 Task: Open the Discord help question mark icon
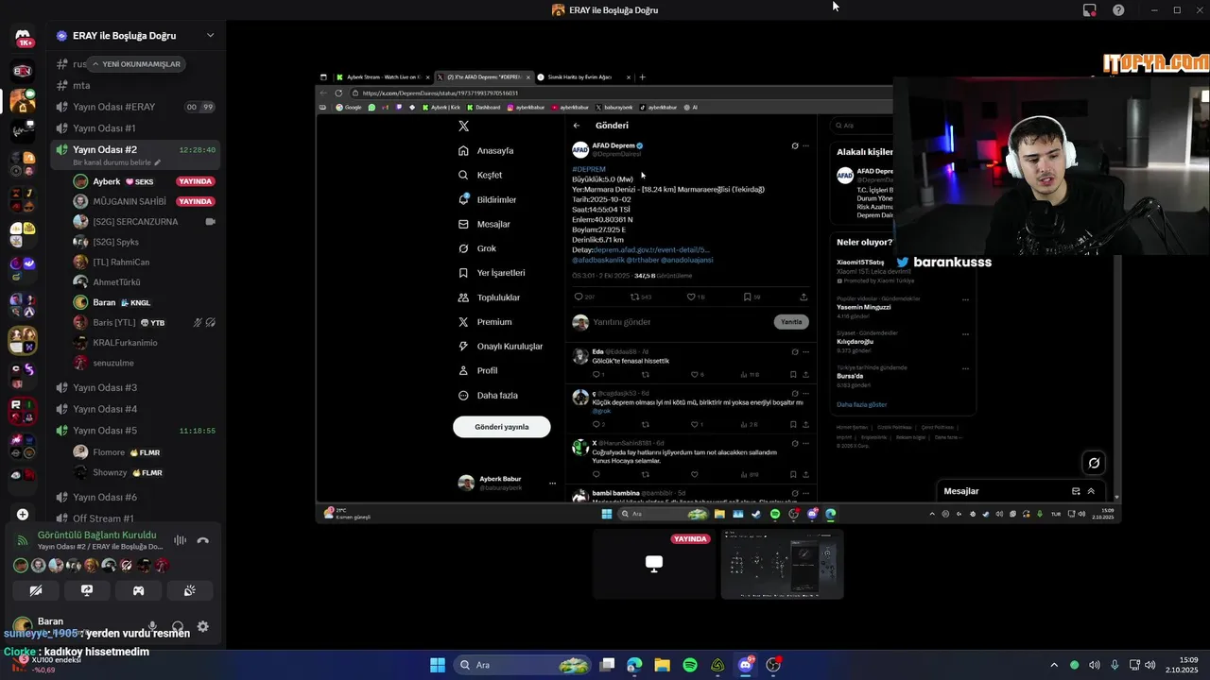pos(1118,10)
